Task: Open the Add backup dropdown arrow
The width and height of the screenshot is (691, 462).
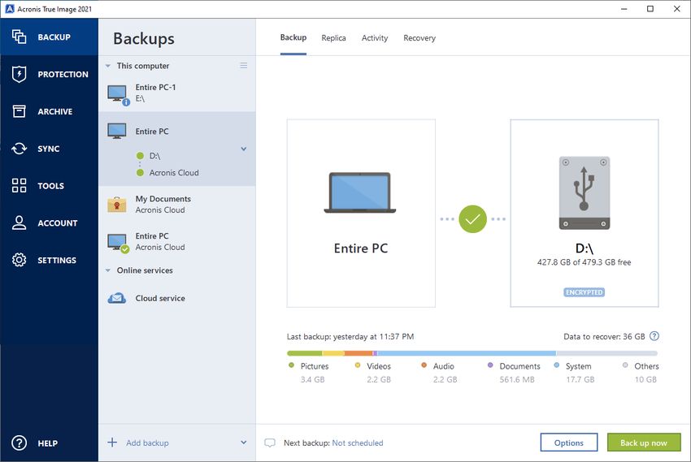Action: point(243,443)
